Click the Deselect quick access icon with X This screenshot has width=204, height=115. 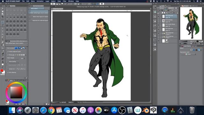(x=155, y=12)
